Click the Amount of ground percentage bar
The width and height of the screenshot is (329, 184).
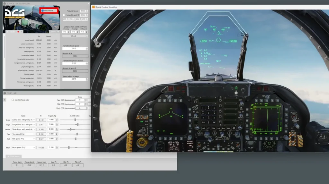coord(75,71)
